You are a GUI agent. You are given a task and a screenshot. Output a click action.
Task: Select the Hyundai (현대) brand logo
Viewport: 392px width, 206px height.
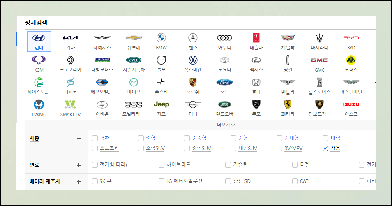click(39, 38)
